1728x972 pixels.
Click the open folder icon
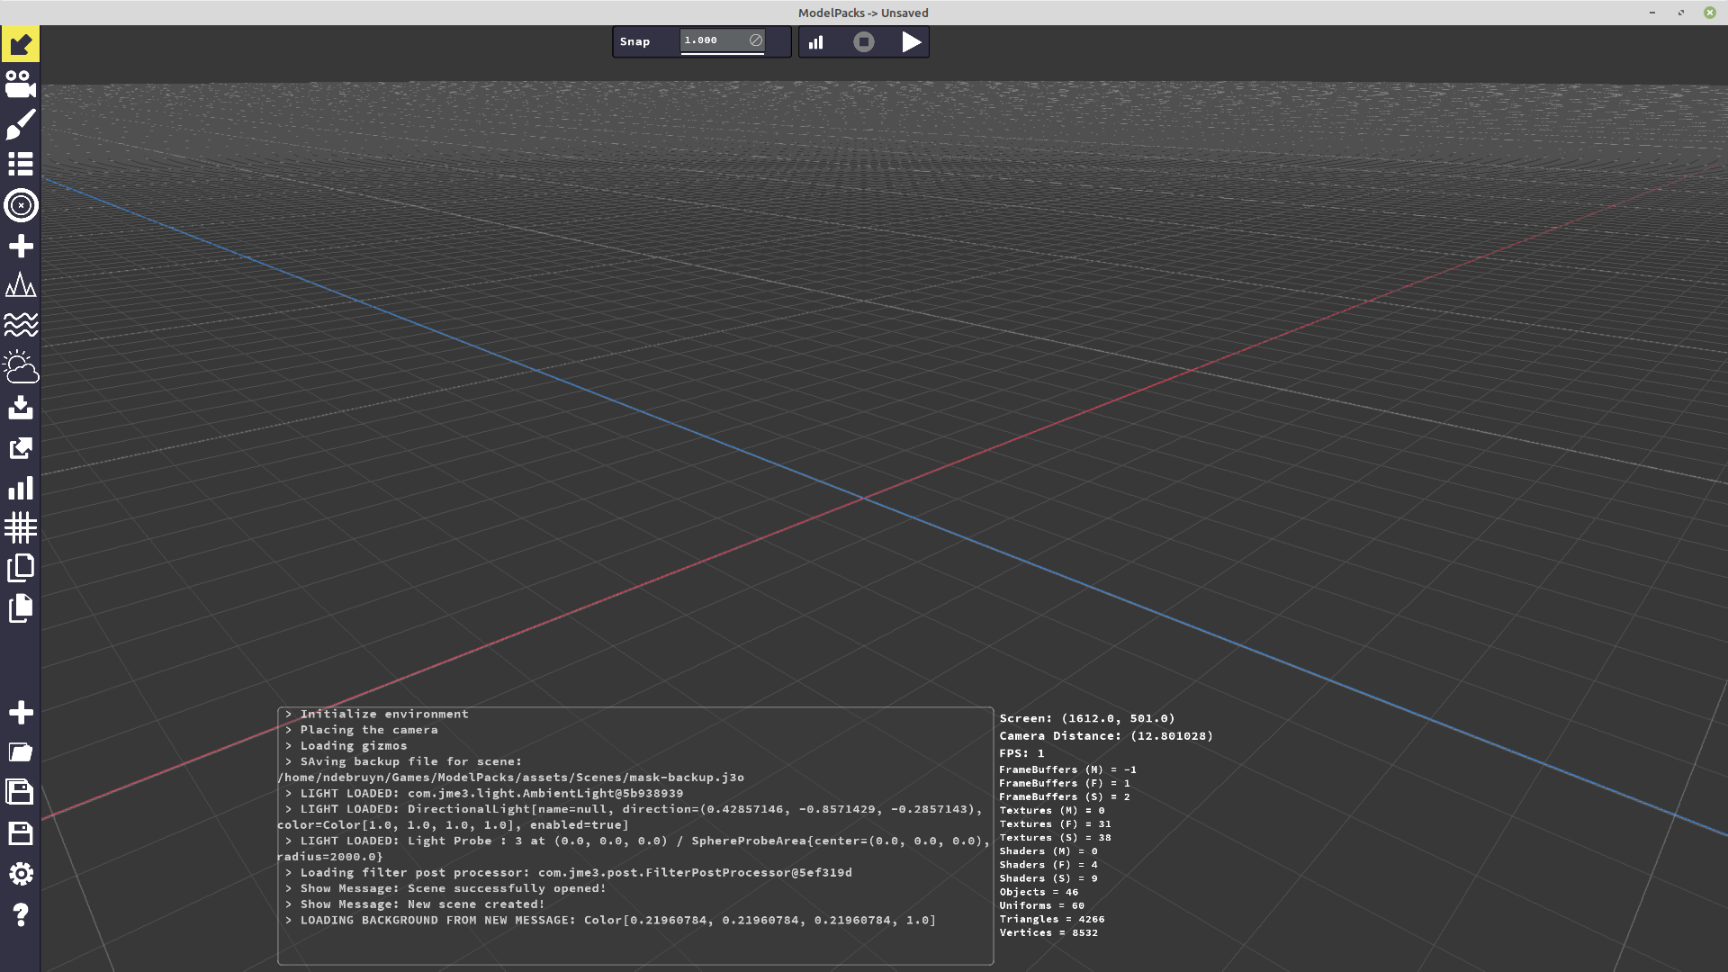pyautogui.click(x=20, y=752)
